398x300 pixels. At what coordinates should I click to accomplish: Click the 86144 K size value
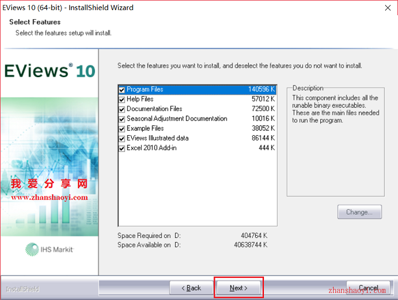click(263, 138)
